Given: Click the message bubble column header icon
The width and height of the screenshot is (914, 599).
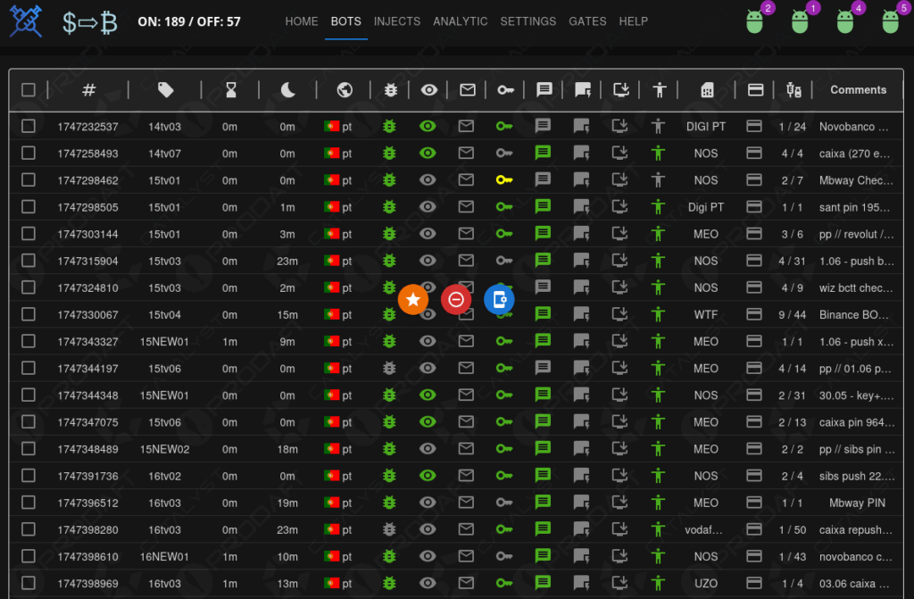Looking at the screenshot, I should 544,90.
